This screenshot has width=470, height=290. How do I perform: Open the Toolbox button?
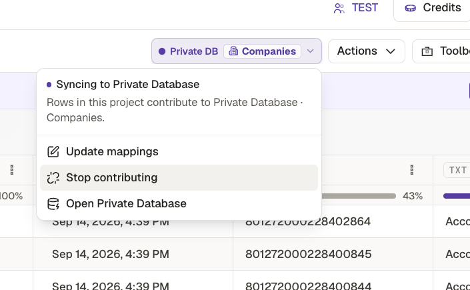click(441, 51)
